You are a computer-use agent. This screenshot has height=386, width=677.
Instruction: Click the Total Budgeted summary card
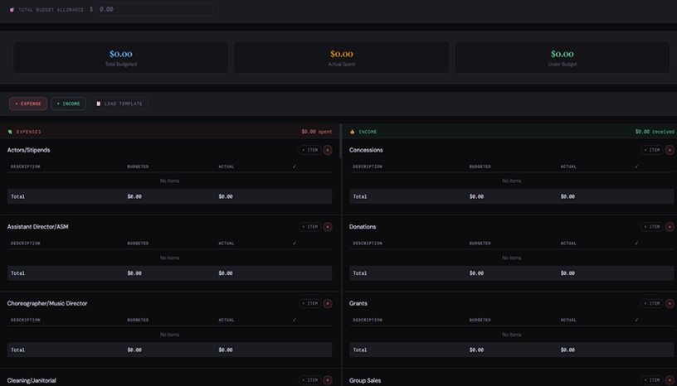[121, 57]
